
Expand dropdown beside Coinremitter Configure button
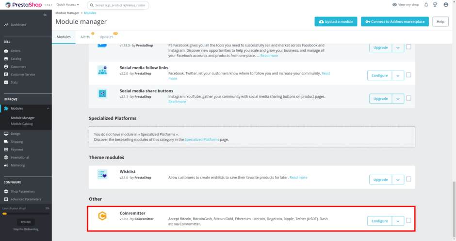pos(398,221)
